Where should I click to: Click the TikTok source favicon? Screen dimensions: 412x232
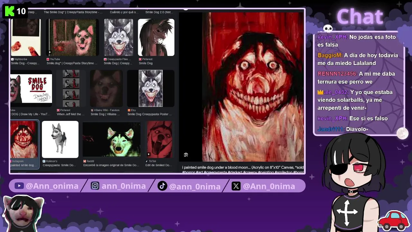(147, 161)
